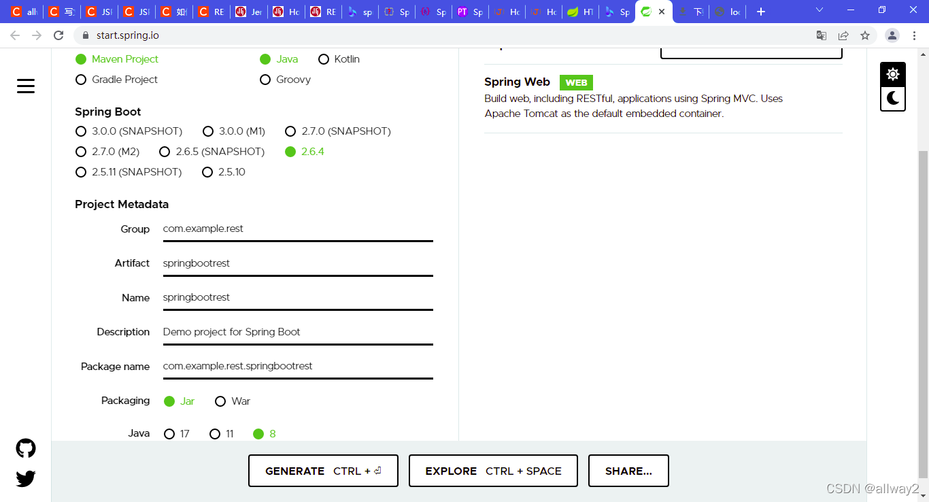Viewport: 929px width, 502px height.
Task: Open the hamburger side menu
Action: tap(26, 86)
